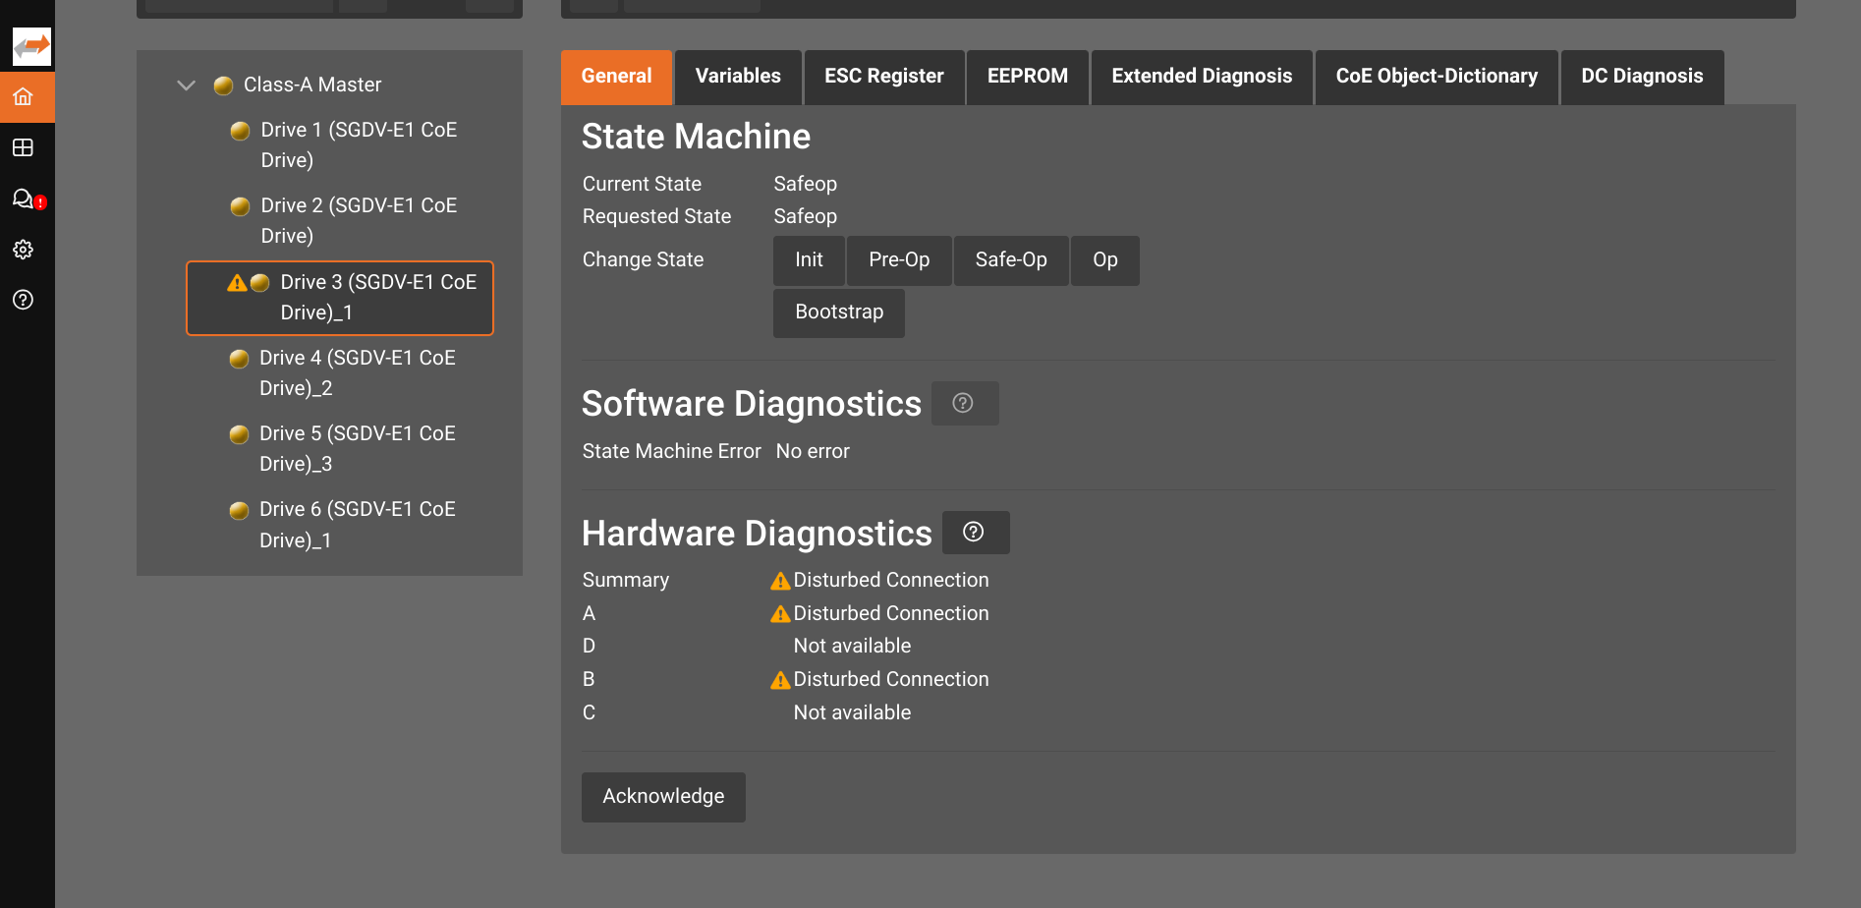Open the Home view in the sidebar
Screen dimensions: 1861x908
(27, 96)
